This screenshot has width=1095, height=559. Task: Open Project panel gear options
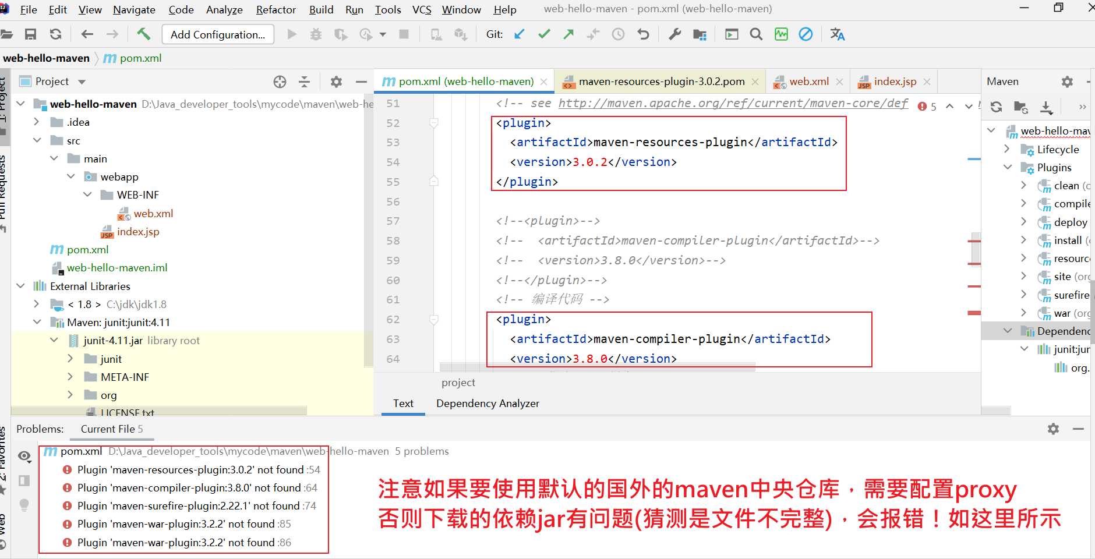[x=336, y=82]
